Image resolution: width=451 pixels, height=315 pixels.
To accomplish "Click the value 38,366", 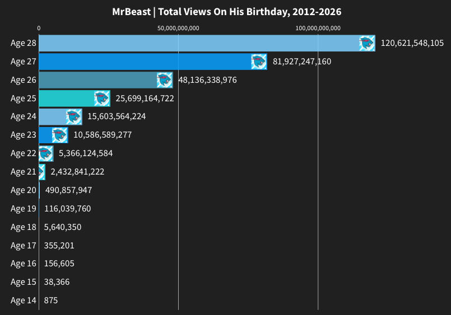I will click(57, 282).
